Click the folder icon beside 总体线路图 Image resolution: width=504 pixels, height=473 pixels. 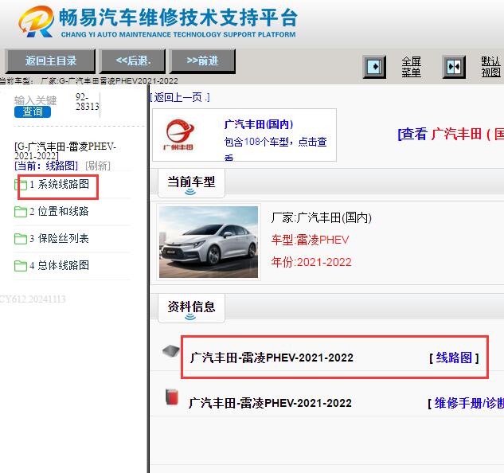(x=21, y=266)
